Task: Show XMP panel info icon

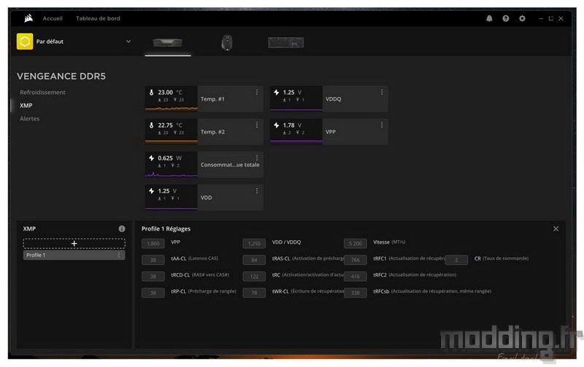Action: tap(122, 228)
